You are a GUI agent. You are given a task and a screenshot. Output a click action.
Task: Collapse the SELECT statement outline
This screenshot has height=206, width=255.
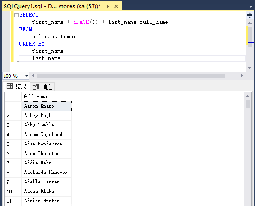16,15
